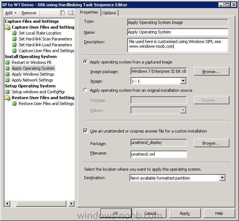Click the Restore User Files and Settings group folder icon
Viewport: 239px width, 221px height.
(x=8, y=98)
